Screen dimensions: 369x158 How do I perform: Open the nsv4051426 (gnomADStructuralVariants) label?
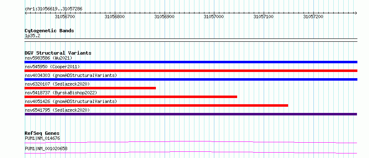(71, 101)
